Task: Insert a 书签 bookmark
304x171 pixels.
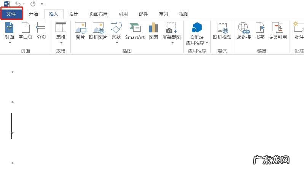Action: pos(260,31)
